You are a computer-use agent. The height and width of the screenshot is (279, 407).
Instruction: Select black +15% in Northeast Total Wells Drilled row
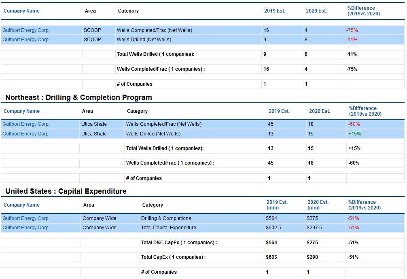354,148
